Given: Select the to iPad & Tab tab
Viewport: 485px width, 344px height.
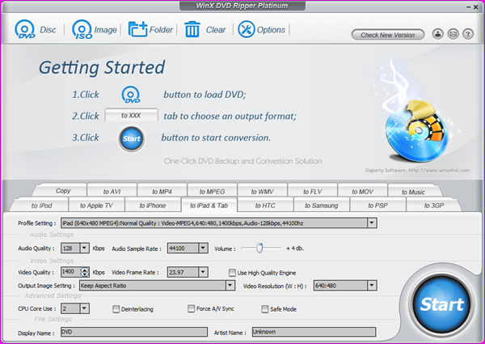Looking at the screenshot, I should 209,206.
